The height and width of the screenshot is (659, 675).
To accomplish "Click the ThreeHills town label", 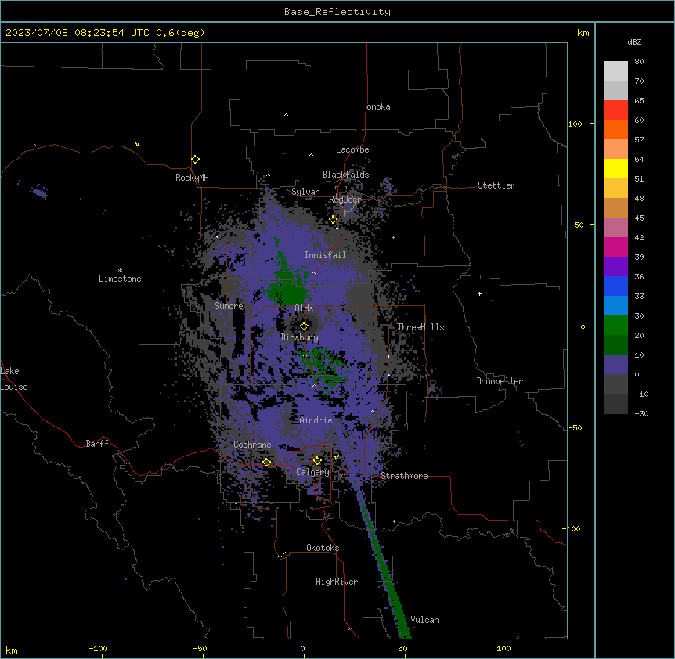I will coord(421,327).
